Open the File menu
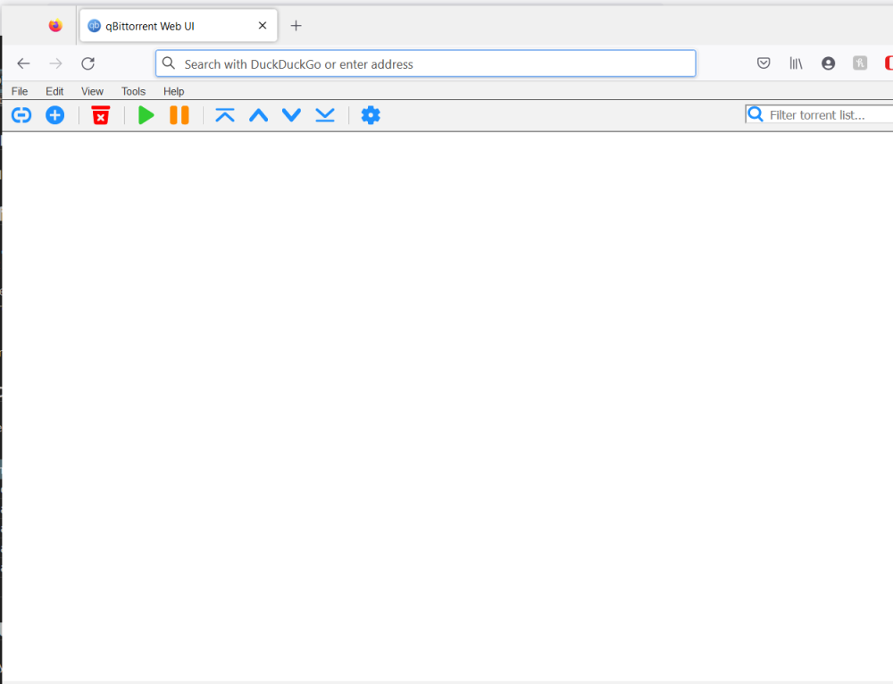Image resolution: width=893 pixels, height=684 pixels. click(x=20, y=91)
